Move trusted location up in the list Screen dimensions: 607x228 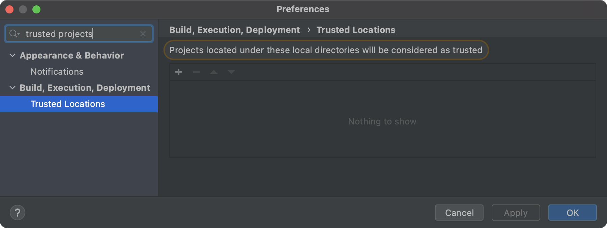(x=213, y=72)
